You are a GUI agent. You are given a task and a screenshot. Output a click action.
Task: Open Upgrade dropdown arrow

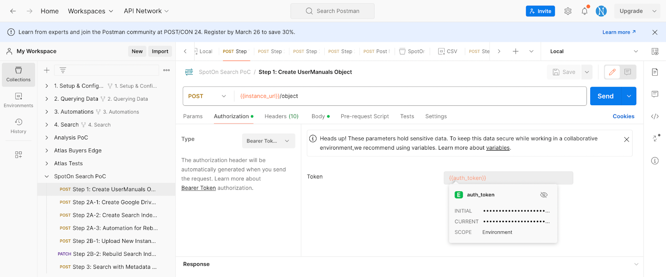point(654,11)
